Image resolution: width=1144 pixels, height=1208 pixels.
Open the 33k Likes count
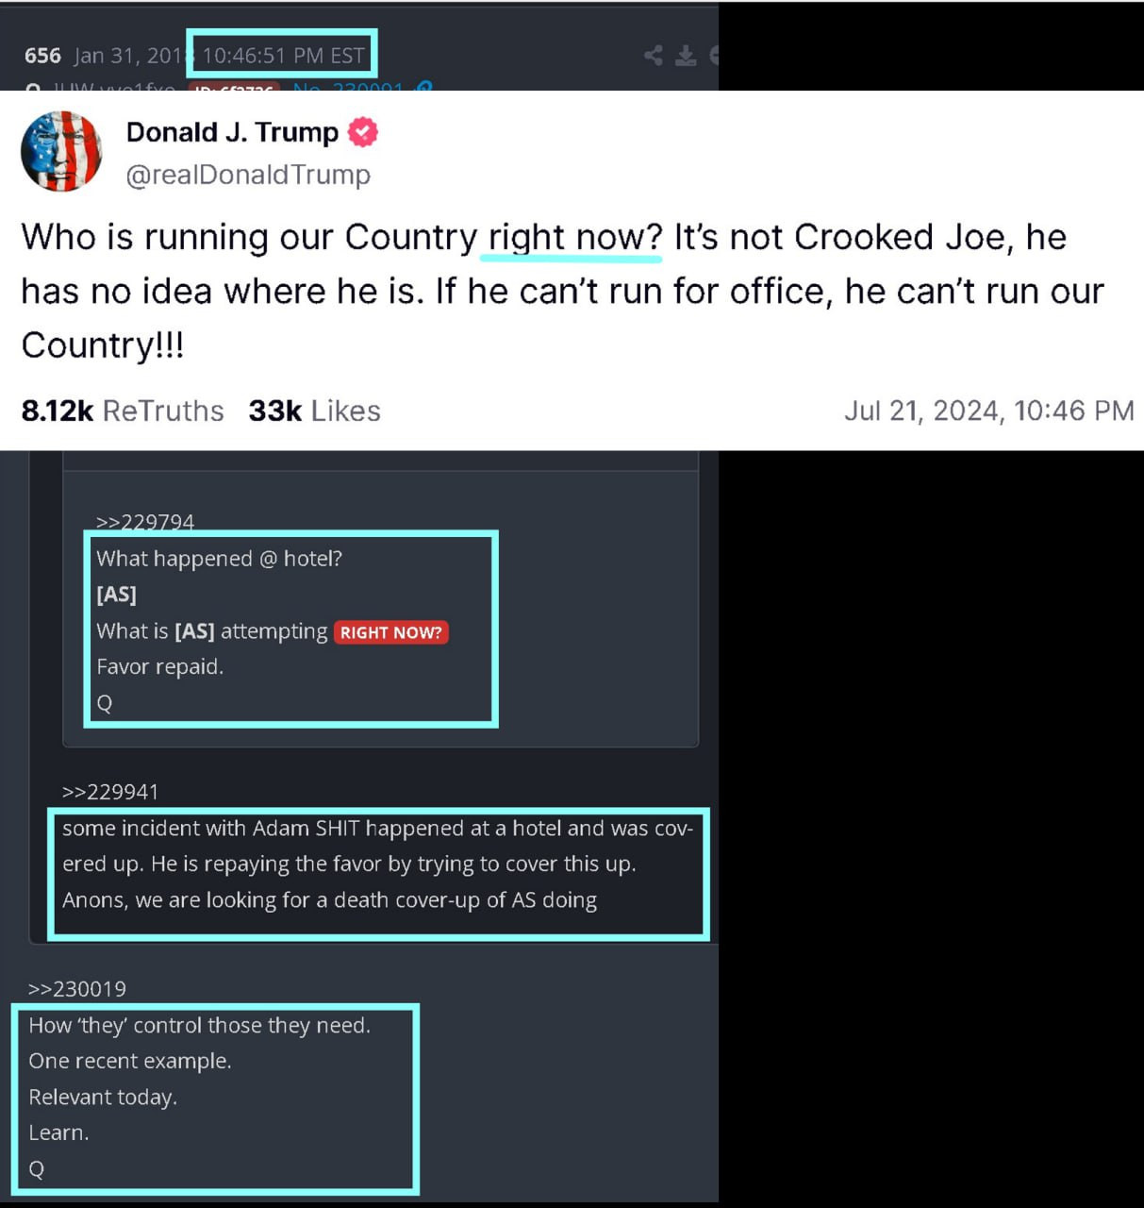pyautogui.click(x=314, y=411)
